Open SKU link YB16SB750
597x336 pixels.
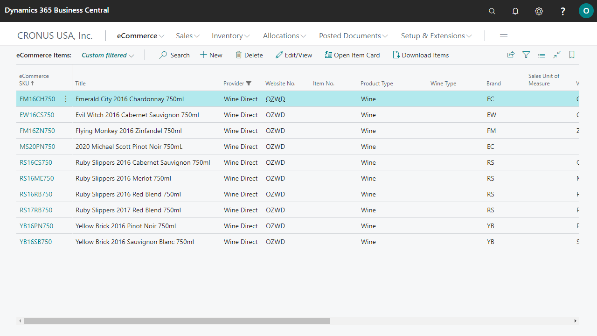click(36, 242)
